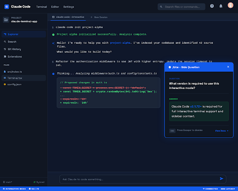Viewport: 238px width, 191px height.
Task: Click the Interactive Mode status bar item
Action: tap(14, 189)
